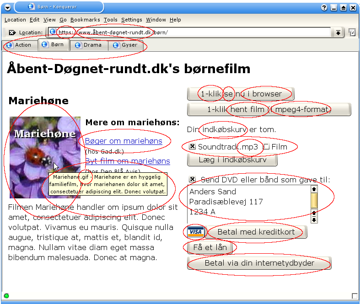Click the go button right of location bar
Viewport: 360px width, 304px height.
[352, 32]
